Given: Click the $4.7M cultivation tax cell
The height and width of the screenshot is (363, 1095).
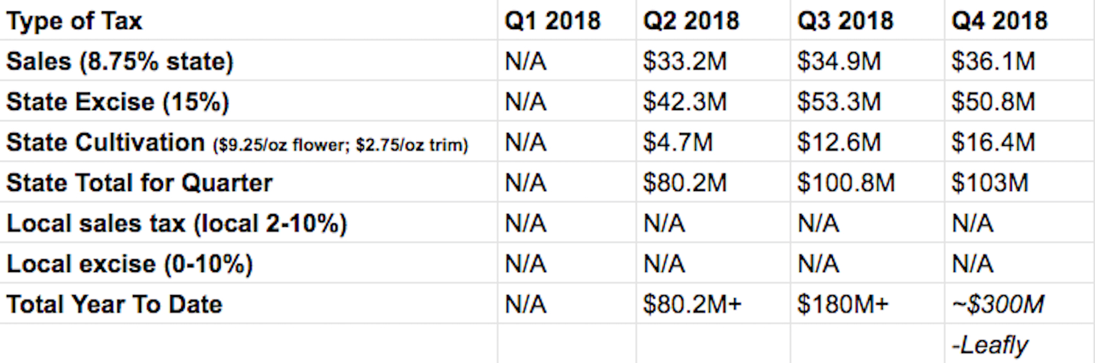Looking at the screenshot, I should [678, 142].
